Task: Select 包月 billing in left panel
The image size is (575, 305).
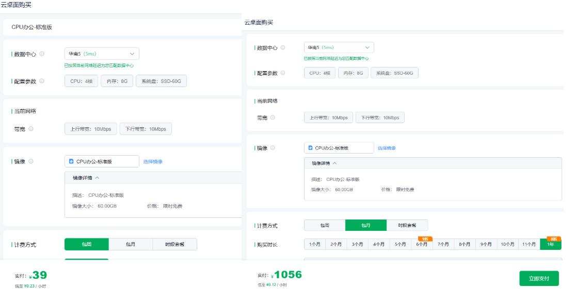Action: click(131, 244)
